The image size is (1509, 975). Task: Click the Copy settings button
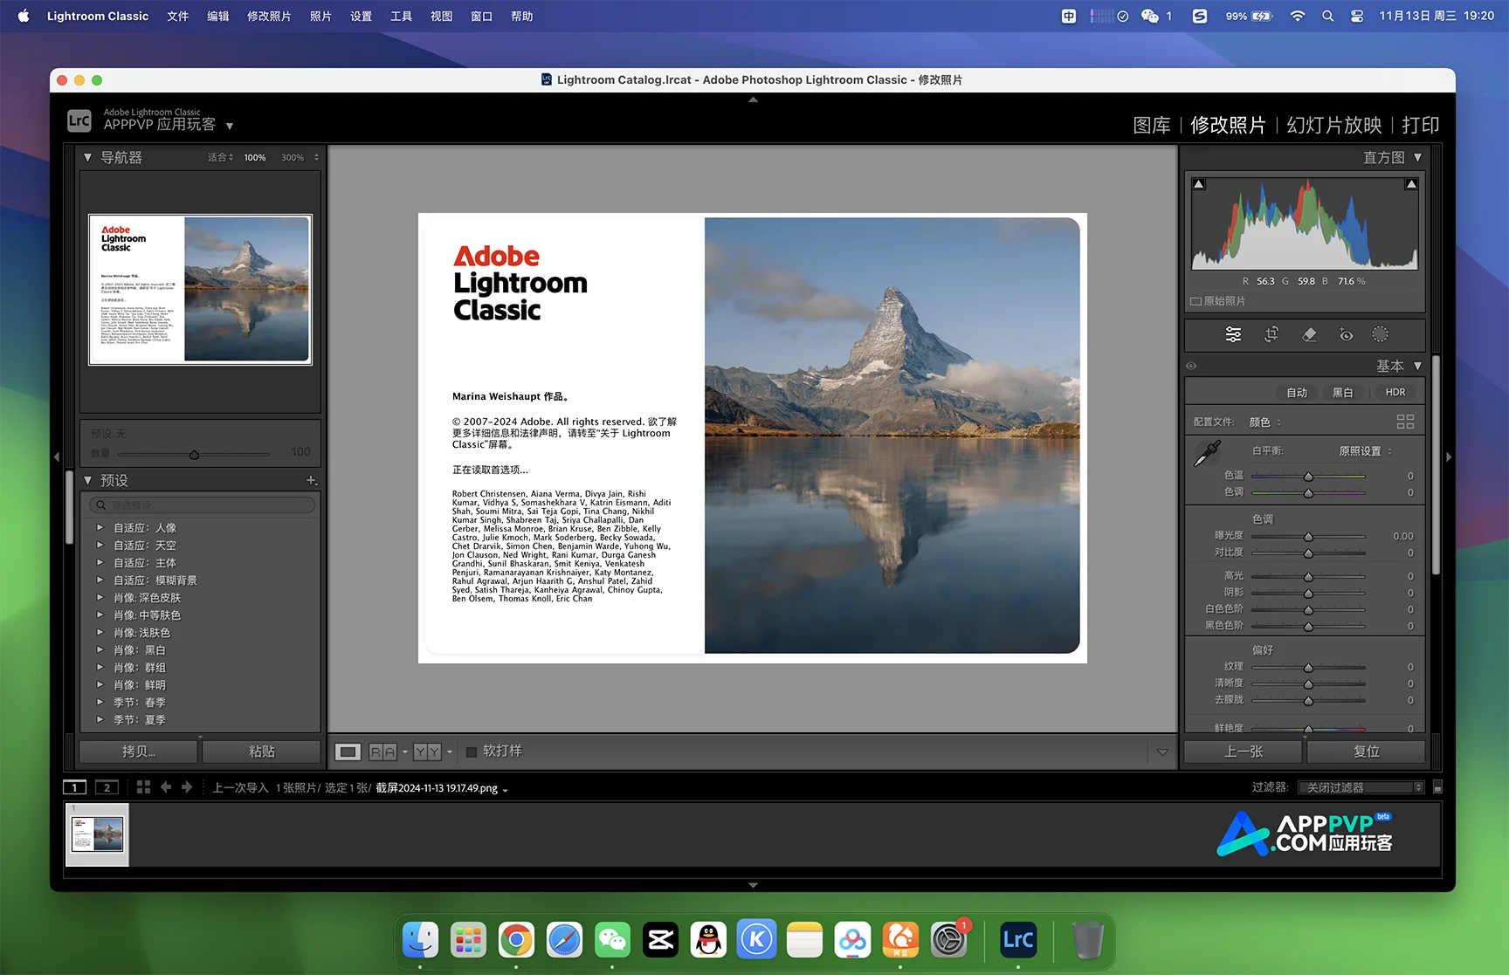point(138,752)
